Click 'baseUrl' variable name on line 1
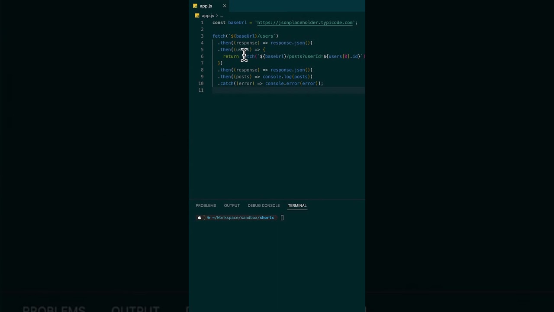 pos(237,23)
